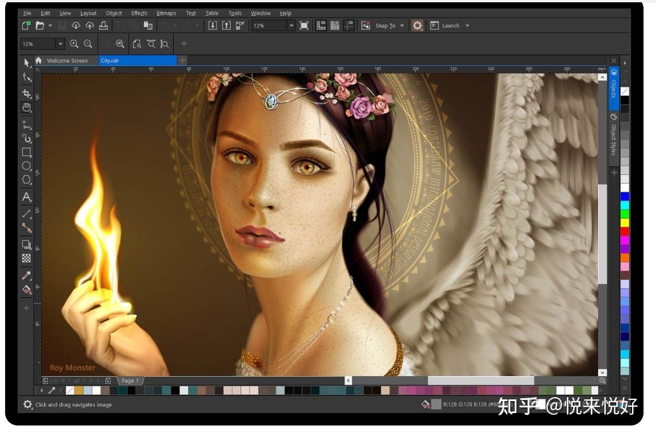Select the Text tool
Image resolution: width=656 pixels, height=434 pixels.
tap(26, 197)
